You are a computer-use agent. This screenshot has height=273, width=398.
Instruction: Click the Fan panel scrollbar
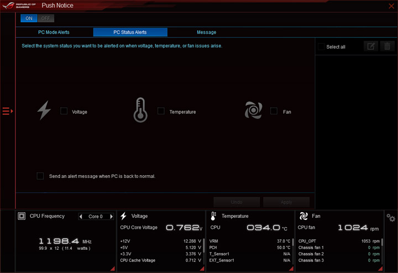coord(382,242)
